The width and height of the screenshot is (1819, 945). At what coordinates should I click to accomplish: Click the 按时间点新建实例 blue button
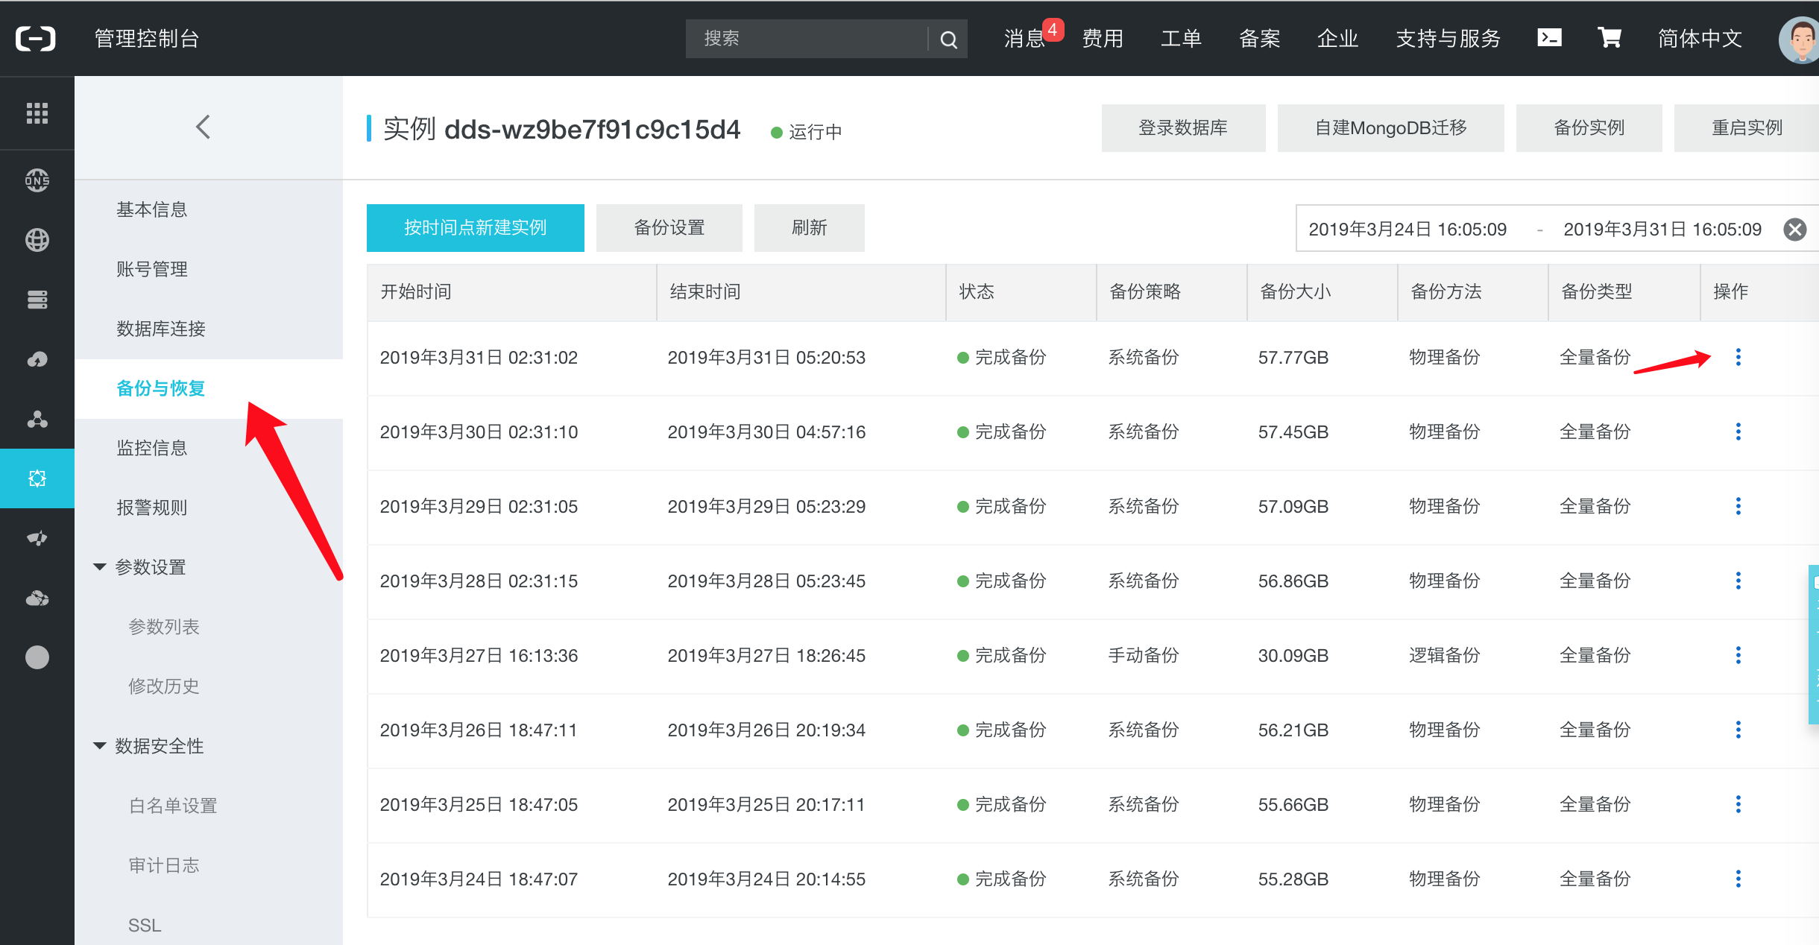pos(474,227)
